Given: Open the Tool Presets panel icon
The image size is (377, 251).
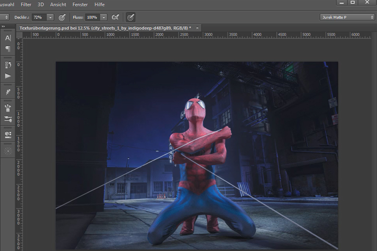Looking at the screenshot, I should (8, 119).
